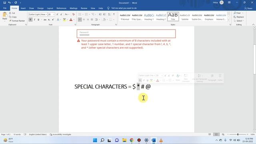Click the Share button

(x=248, y=8)
